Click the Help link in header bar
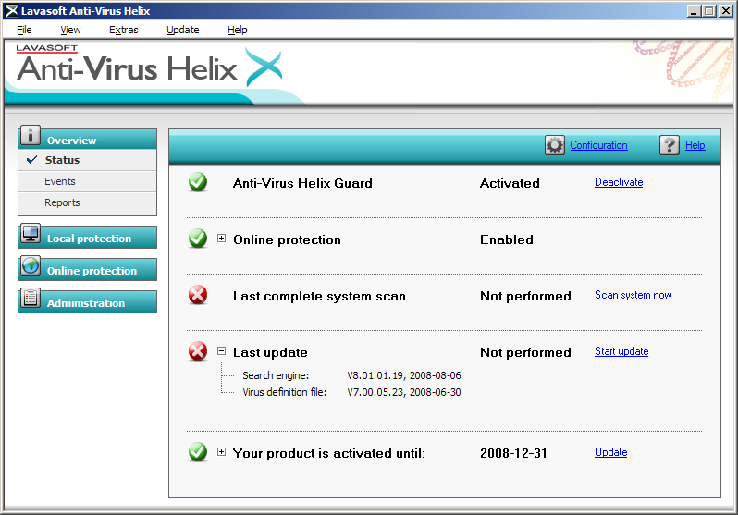Viewport: 738px width, 515px height. (695, 145)
